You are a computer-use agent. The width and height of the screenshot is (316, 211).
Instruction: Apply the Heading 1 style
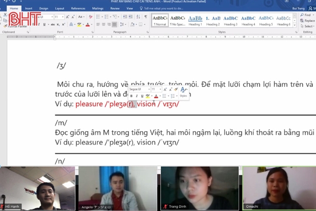pos(195,21)
